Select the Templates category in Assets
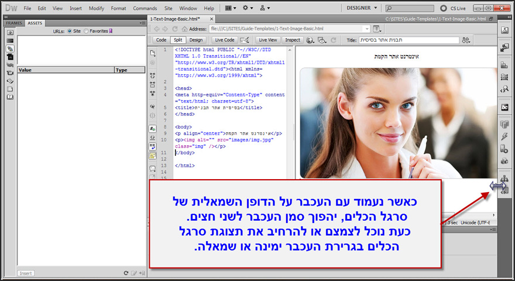The height and width of the screenshot is (281, 515). click(x=10, y=89)
